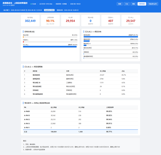Select the A-PA09 row label
161x155 pixels.
[x=27, y=111]
